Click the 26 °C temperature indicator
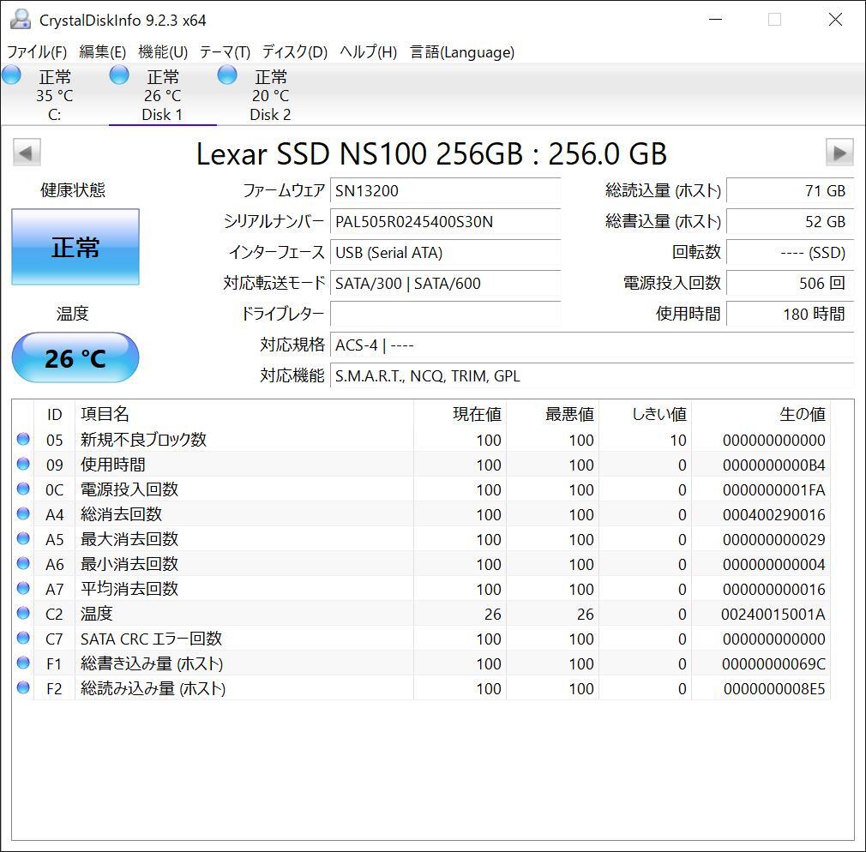The image size is (866, 852). tap(75, 357)
